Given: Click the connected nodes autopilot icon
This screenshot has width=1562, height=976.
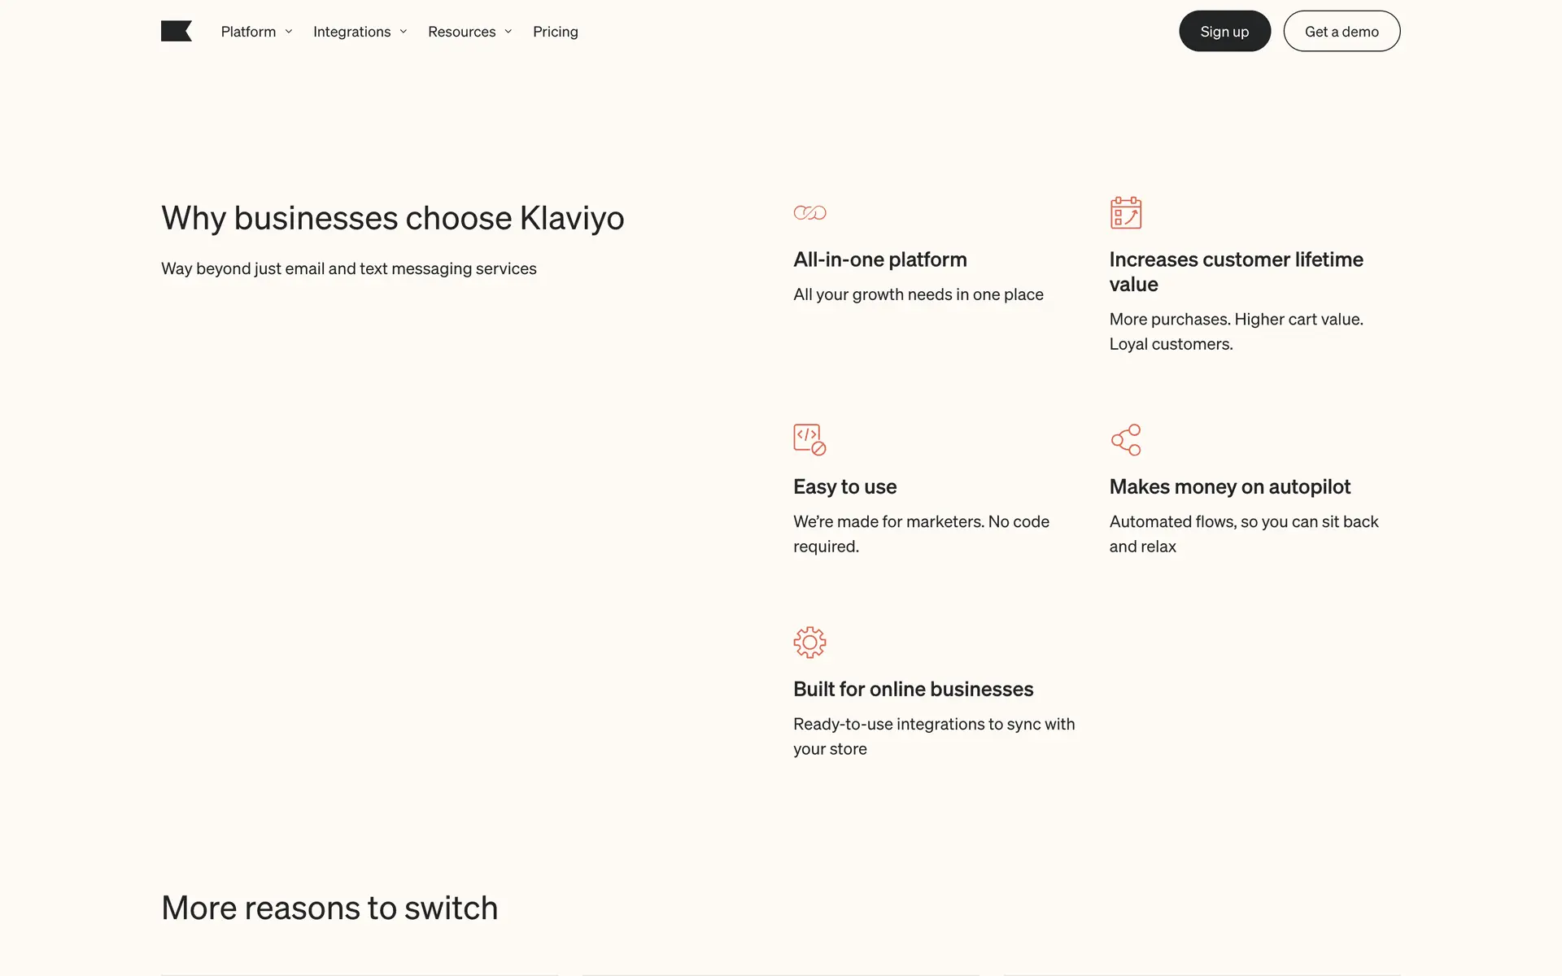Looking at the screenshot, I should coord(1126,440).
